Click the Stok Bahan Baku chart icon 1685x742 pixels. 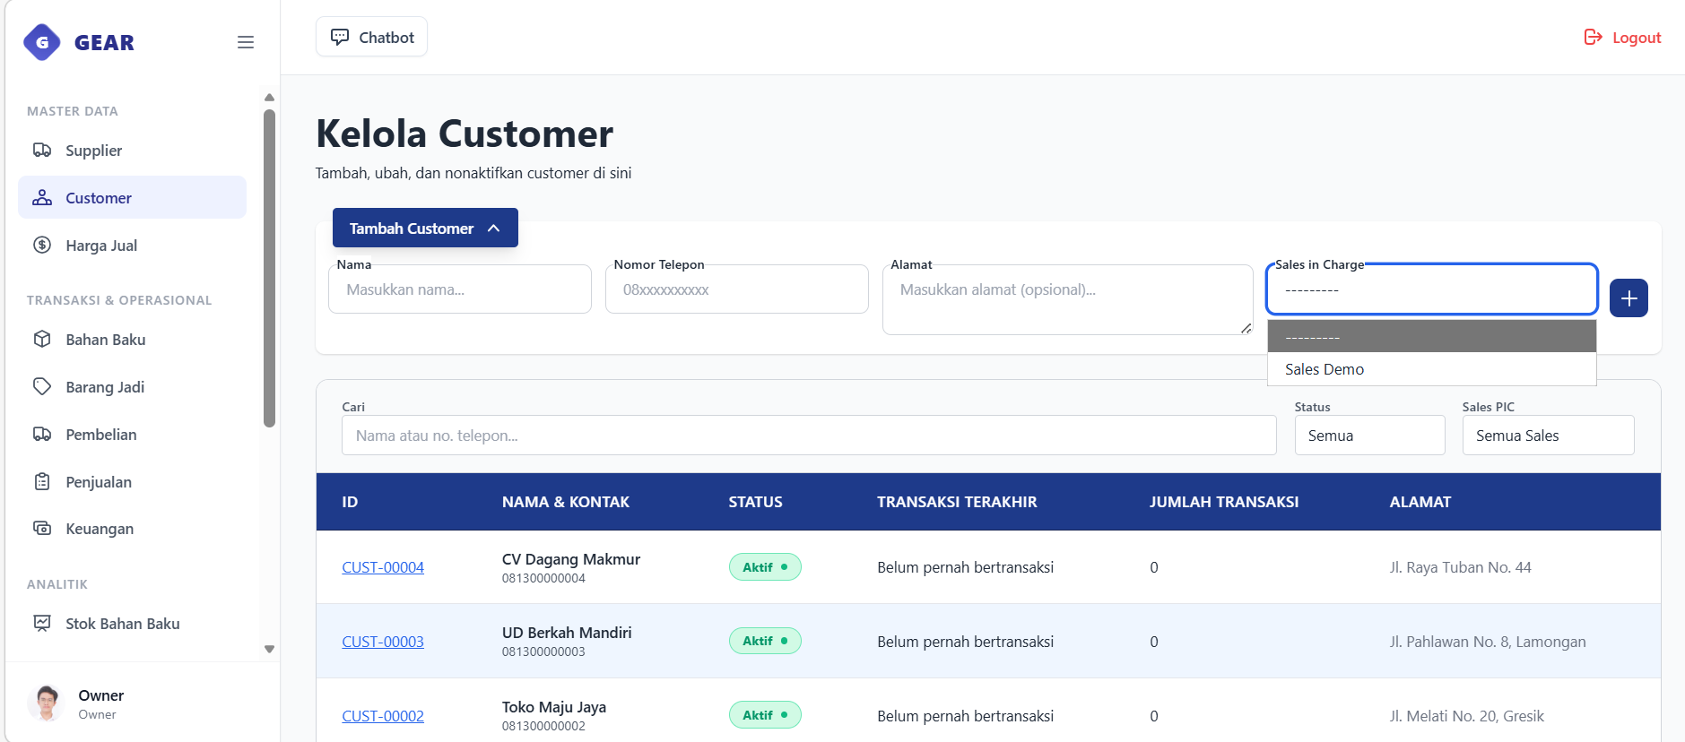[42, 623]
